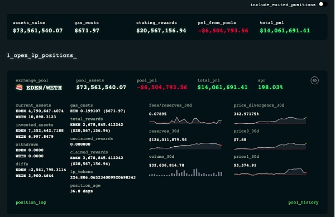Click the volume_30d bar chart
The height and width of the screenshot is (217, 335).
tap(185, 172)
